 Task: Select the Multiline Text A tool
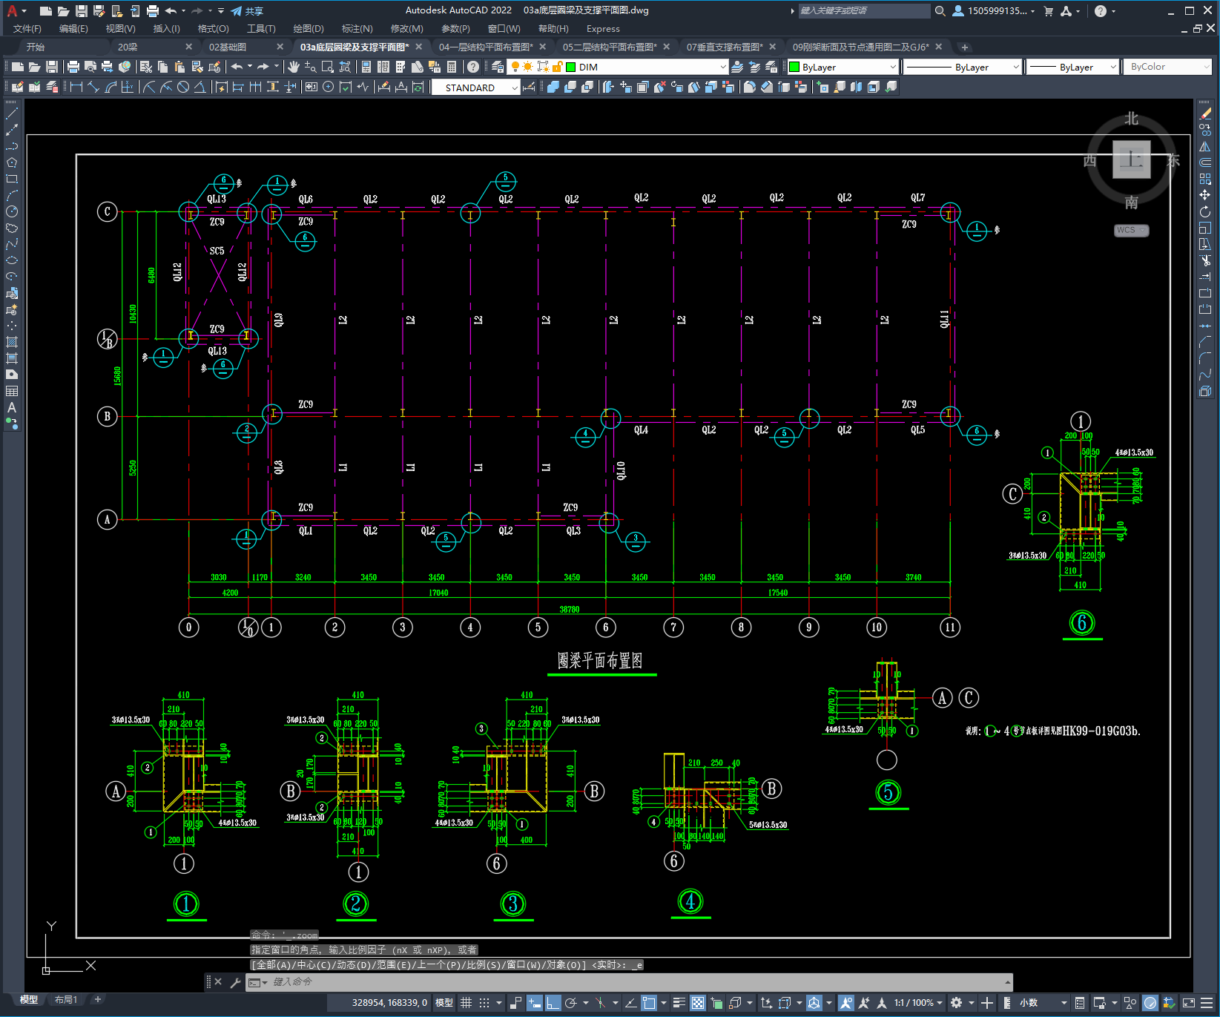click(x=12, y=407)
